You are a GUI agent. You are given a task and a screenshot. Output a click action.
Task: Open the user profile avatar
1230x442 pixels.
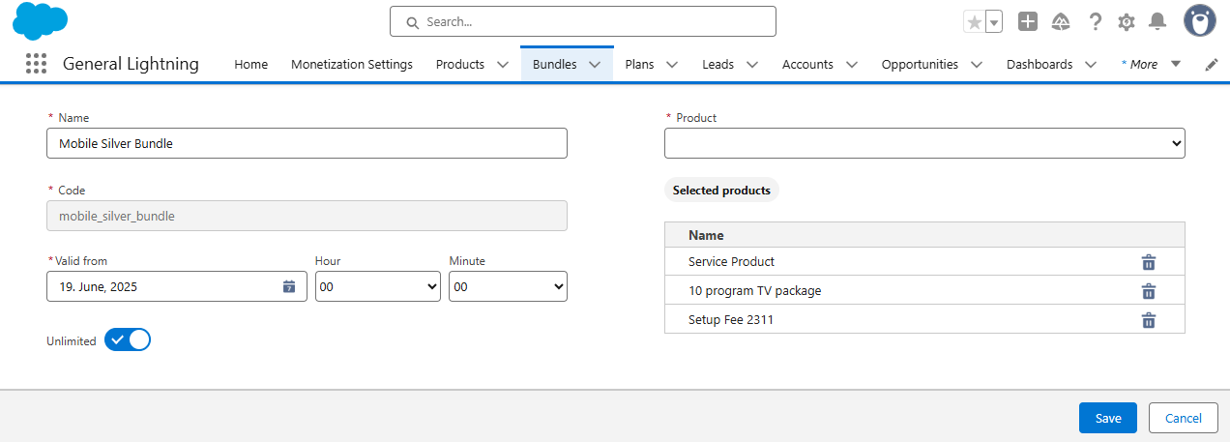point(1200,20)
